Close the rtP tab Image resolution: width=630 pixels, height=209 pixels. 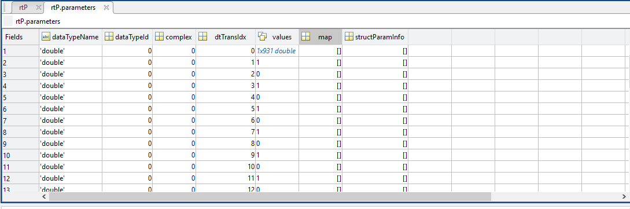38,8
